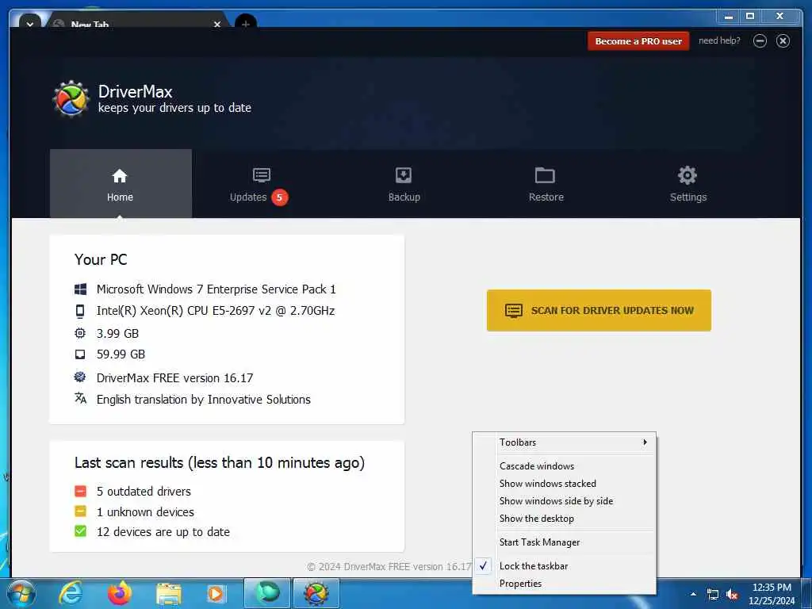Image resolution: width=812 pixels, height=609 pixels.
Task: Click the memory chip icon beside 3.99 GB
Action: click(x=80, y=333)
